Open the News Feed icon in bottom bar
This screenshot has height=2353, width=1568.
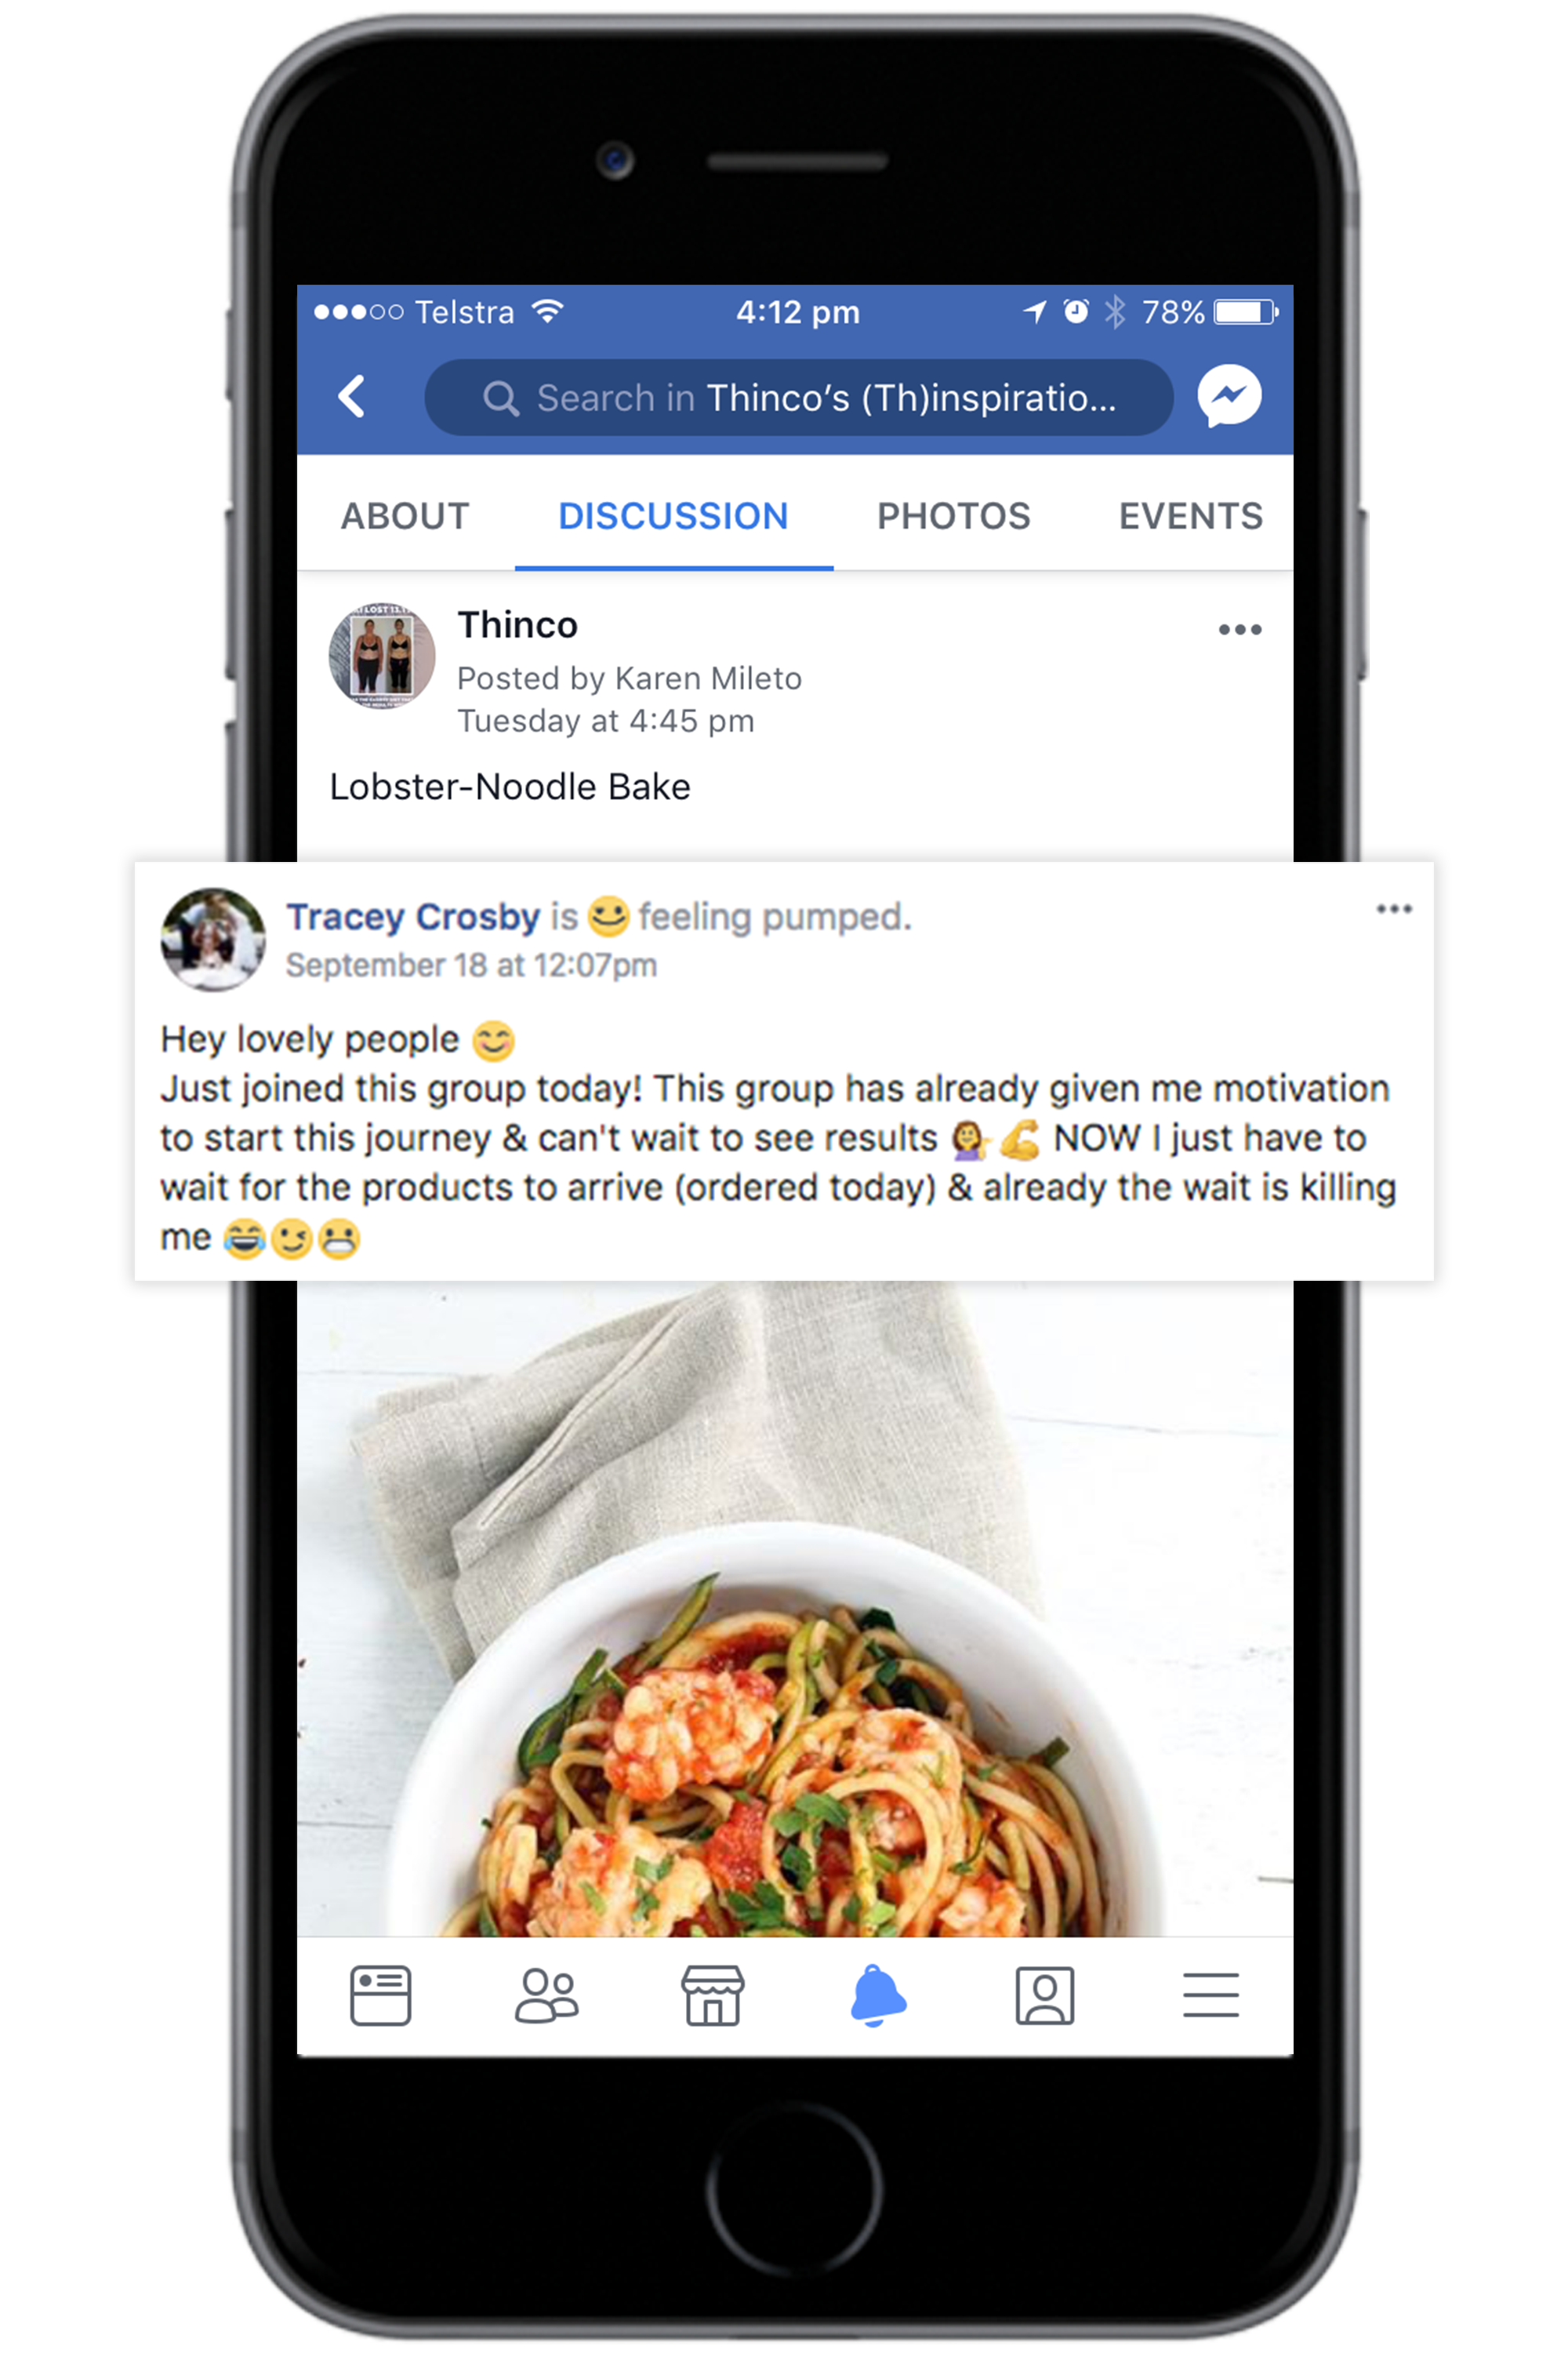point(380,1995)
